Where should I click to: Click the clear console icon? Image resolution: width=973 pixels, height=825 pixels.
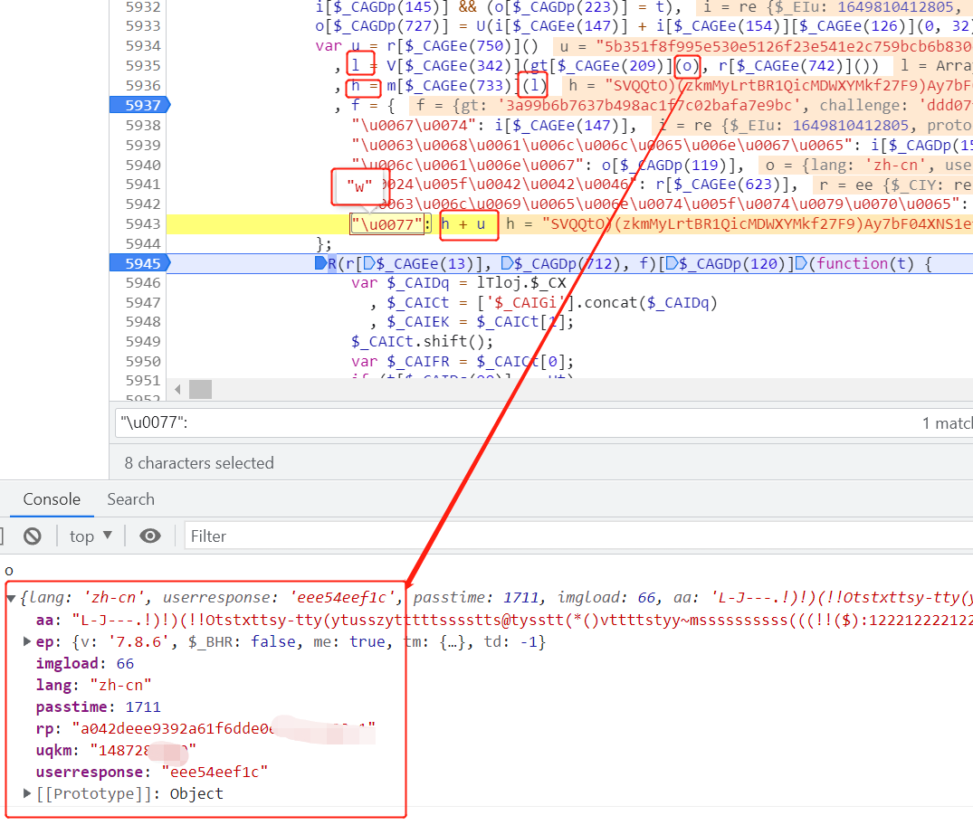[x=33, y=536]
